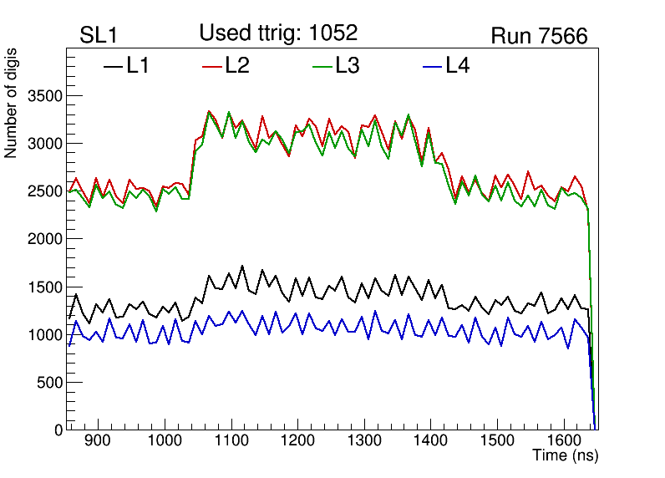Click the 'Used ttrig: 1052' header text
665x478 pixels.
(x=278, y=33)
